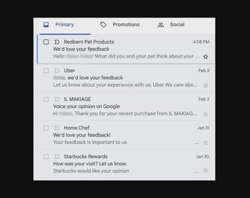Screen dimensions: 250x198
Task: Star the Uber email
Action: tap(206, 86)
